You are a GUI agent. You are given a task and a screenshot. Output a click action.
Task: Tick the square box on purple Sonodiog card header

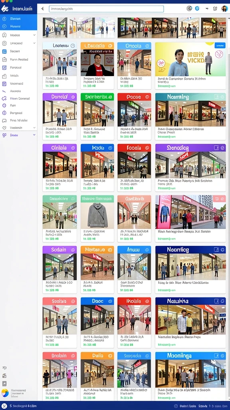pos(216,148)
